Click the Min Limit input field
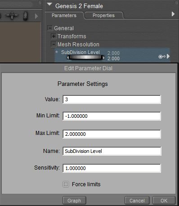The width and height of the screenshot is (179, 206). click(x=112, y=116)
